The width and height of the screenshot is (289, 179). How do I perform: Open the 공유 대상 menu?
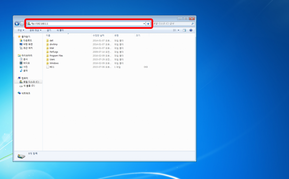click(x=35, y=30)
